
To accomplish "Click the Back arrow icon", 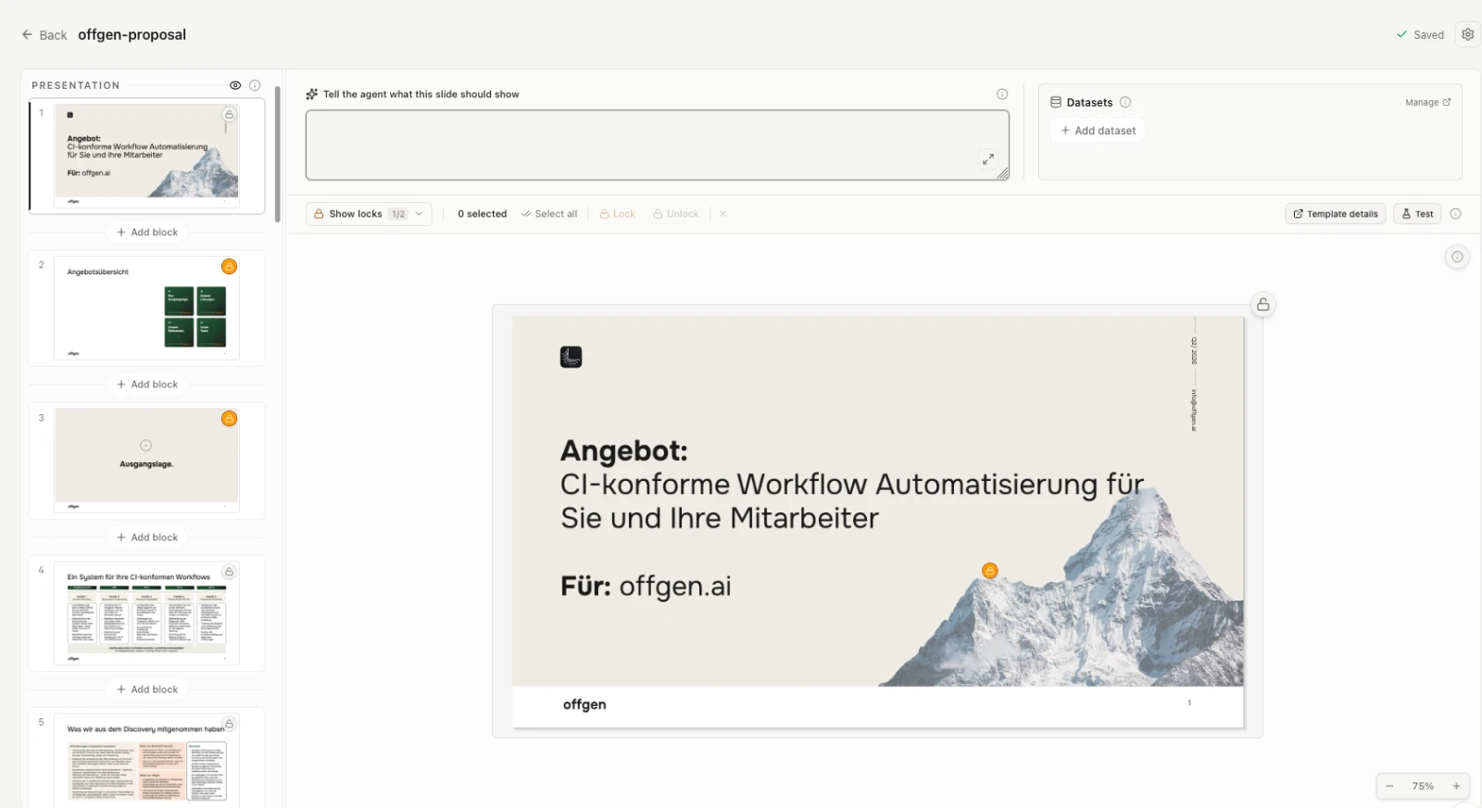I will pyautogui.click(x=27, y=35).
